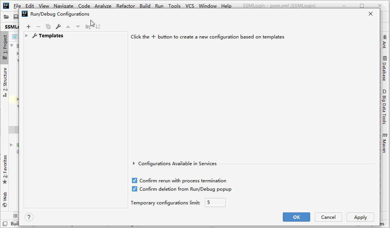
Task: Click the Cancel button
Action: [328, 217]
